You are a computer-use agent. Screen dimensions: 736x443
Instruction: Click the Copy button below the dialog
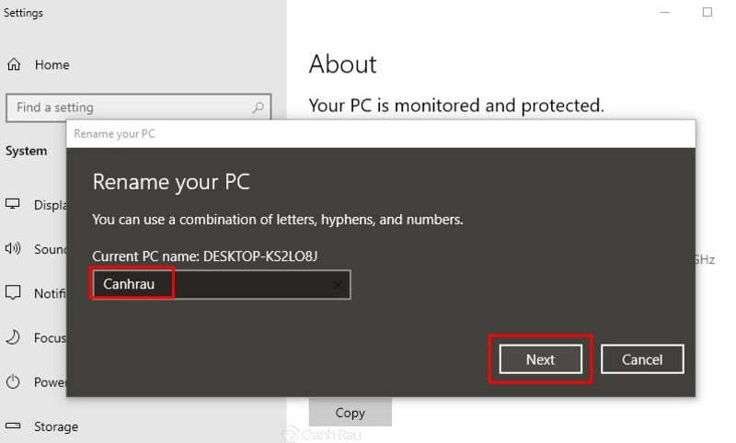point(351,413)
